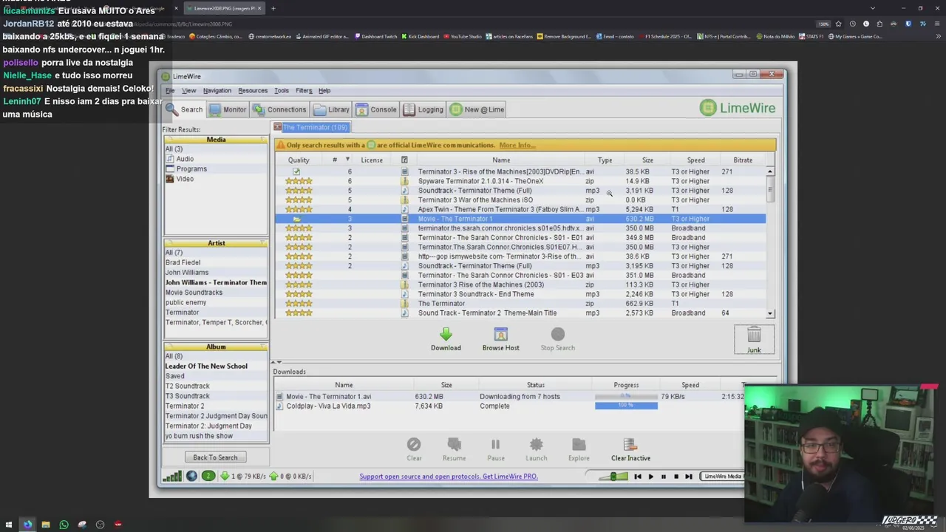Open the View menu
Viewport: 946px width, 532px height.
click(189, 90)
